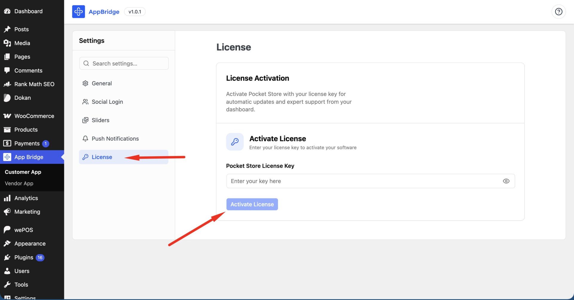Open Vendor App submenu item
The width and height of the screenshot is (574, 300).
[x=19, y=183]
